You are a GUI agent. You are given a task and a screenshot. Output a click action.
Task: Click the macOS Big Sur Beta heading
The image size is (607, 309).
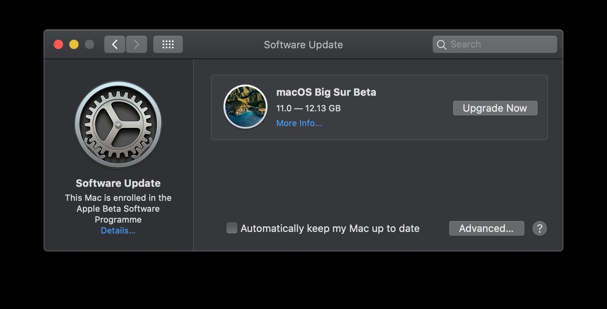[326, 92]
